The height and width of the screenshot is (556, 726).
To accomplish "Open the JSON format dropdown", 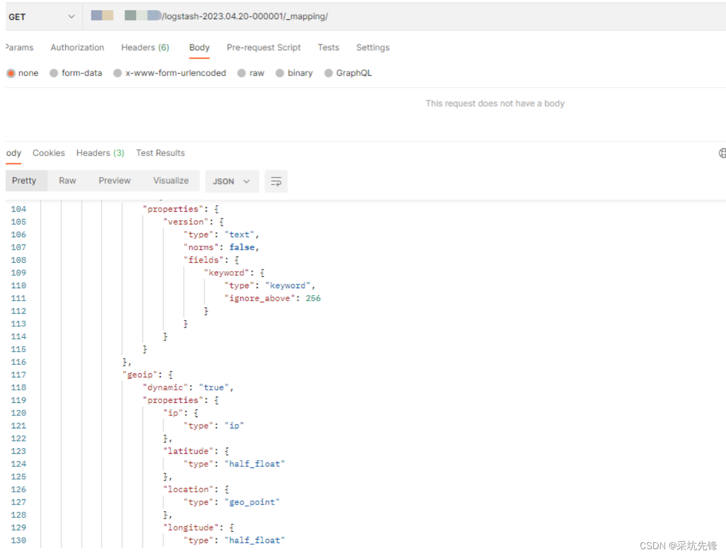I will coord(232,182).
